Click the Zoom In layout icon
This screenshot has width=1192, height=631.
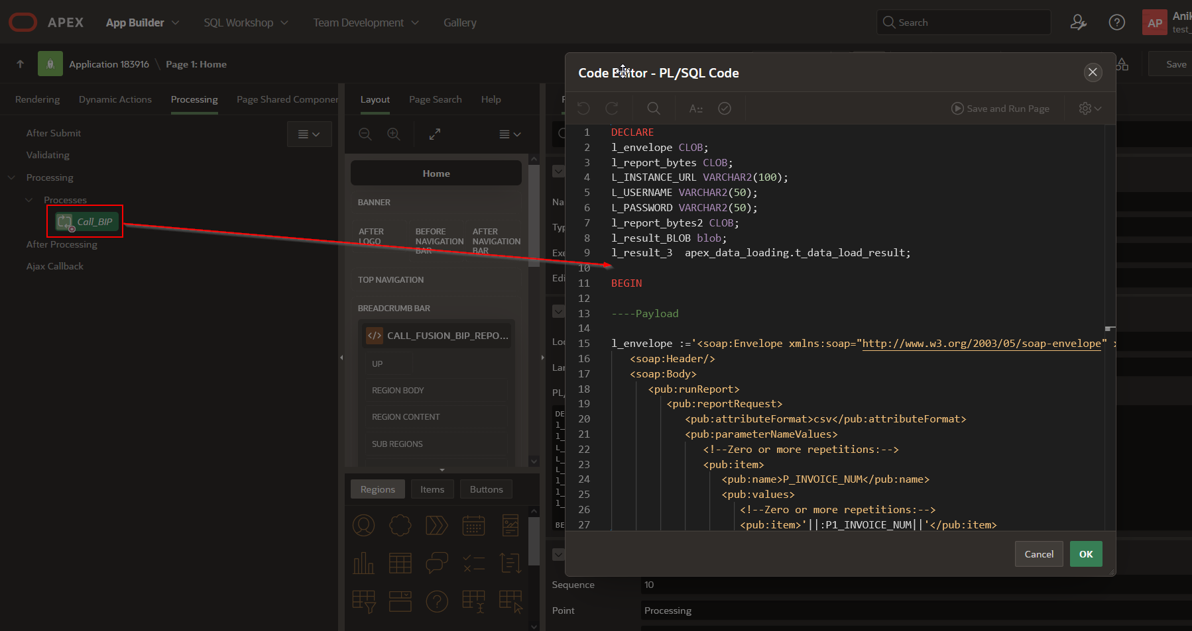tap(394, 134)
